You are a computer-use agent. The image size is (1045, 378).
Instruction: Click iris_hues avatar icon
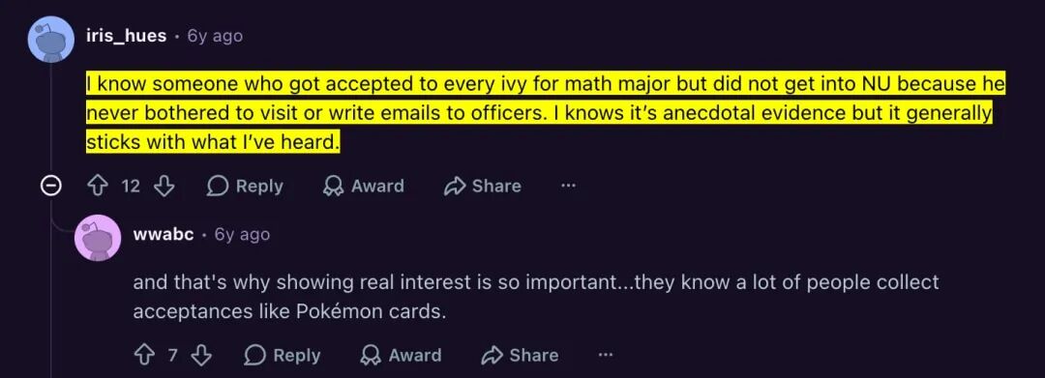point(50,38)
